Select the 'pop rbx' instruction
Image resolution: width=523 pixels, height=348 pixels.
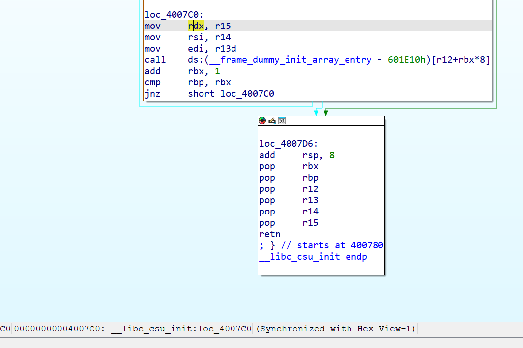tap(289, 166)
